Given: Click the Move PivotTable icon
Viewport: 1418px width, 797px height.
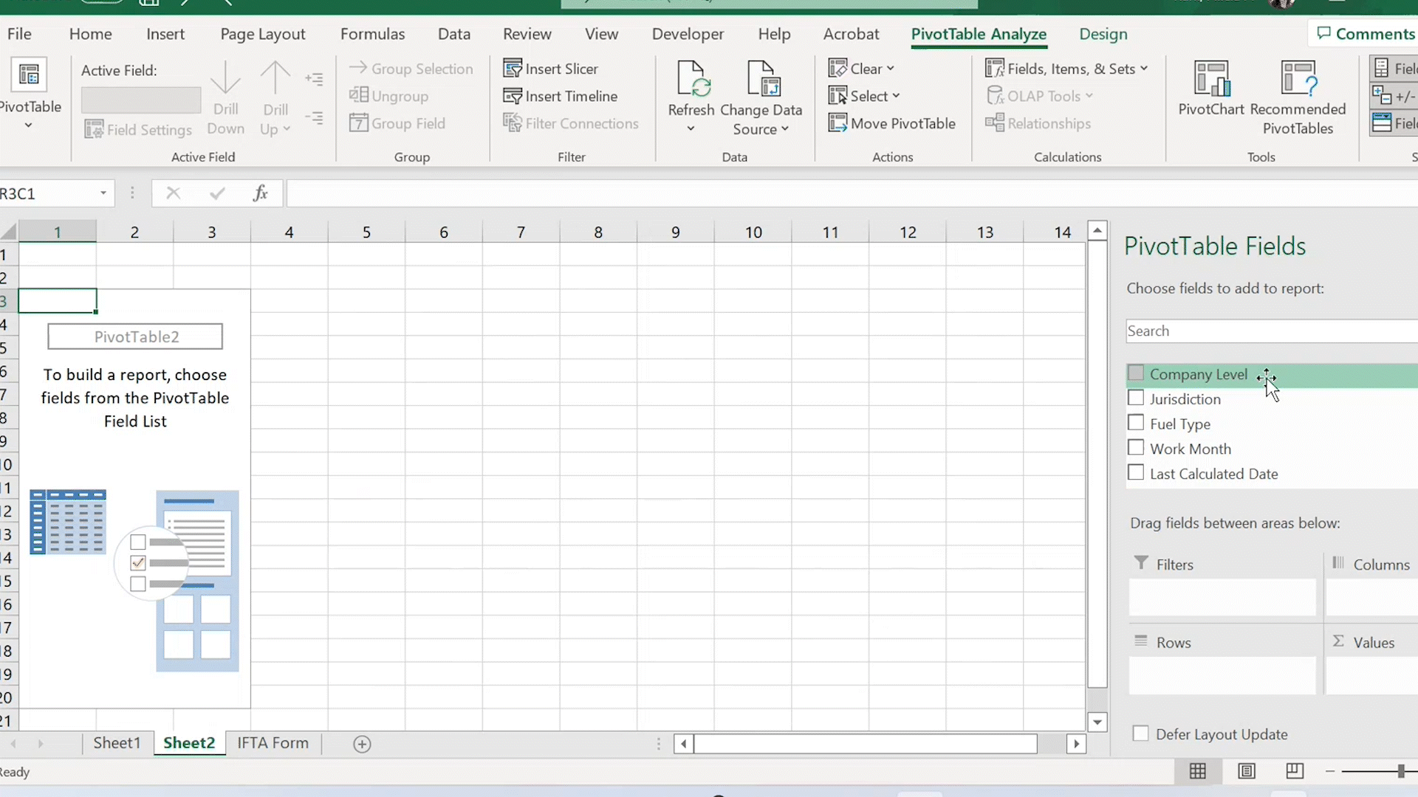Looking at the screenshot, I should (838, 123).
